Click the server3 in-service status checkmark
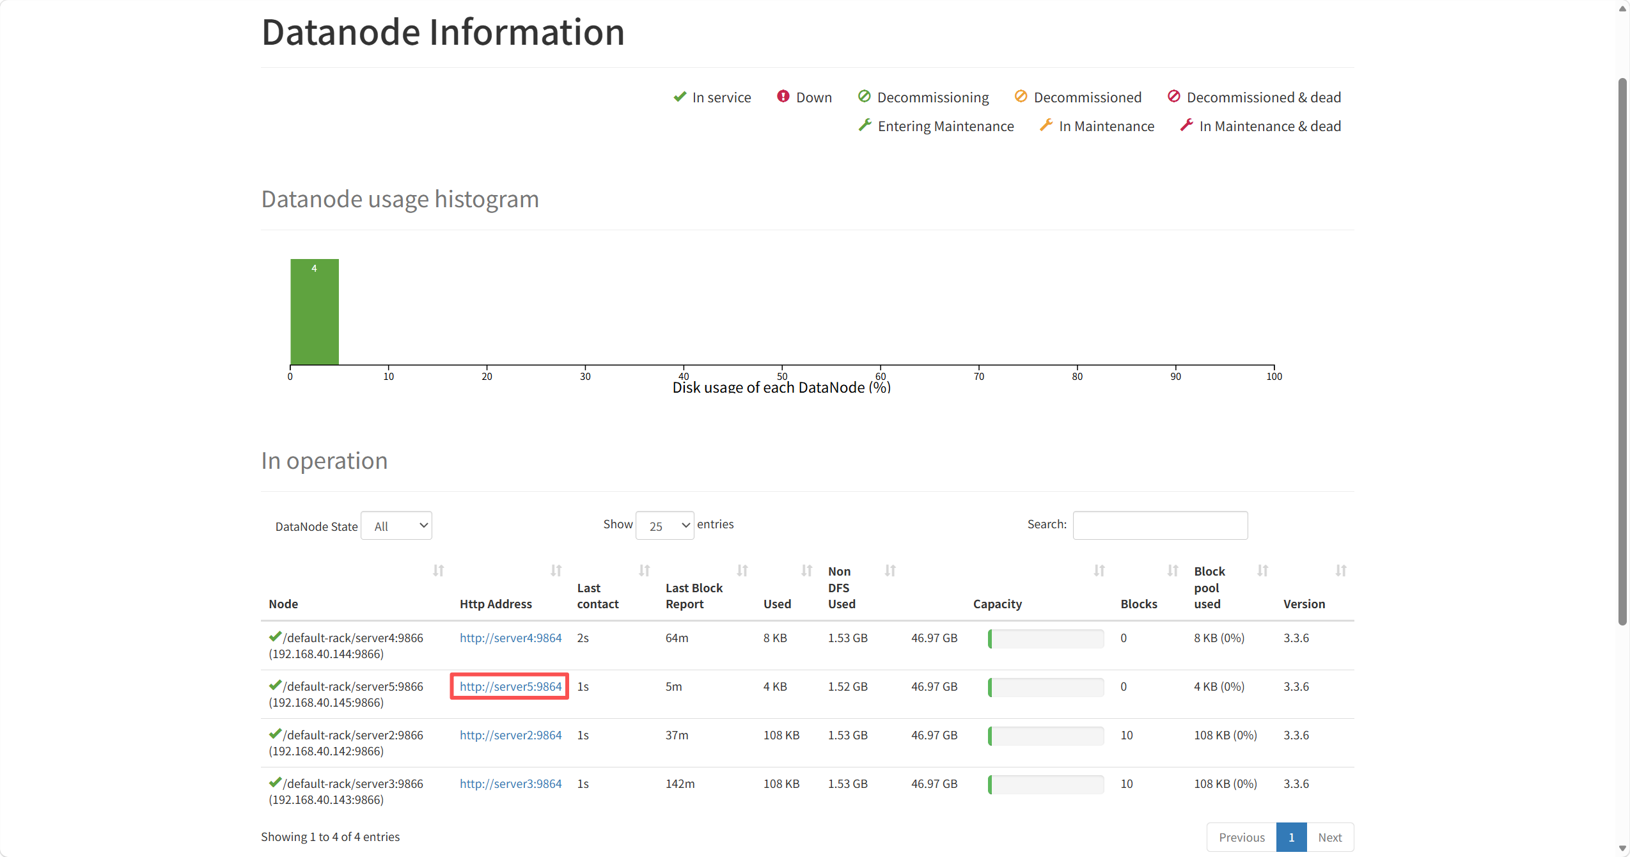Image resolution: width=1630 pixels, height=857 pixels. pos(275,782)
